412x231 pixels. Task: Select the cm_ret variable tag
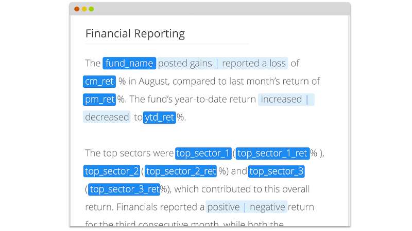click(99, 81)
